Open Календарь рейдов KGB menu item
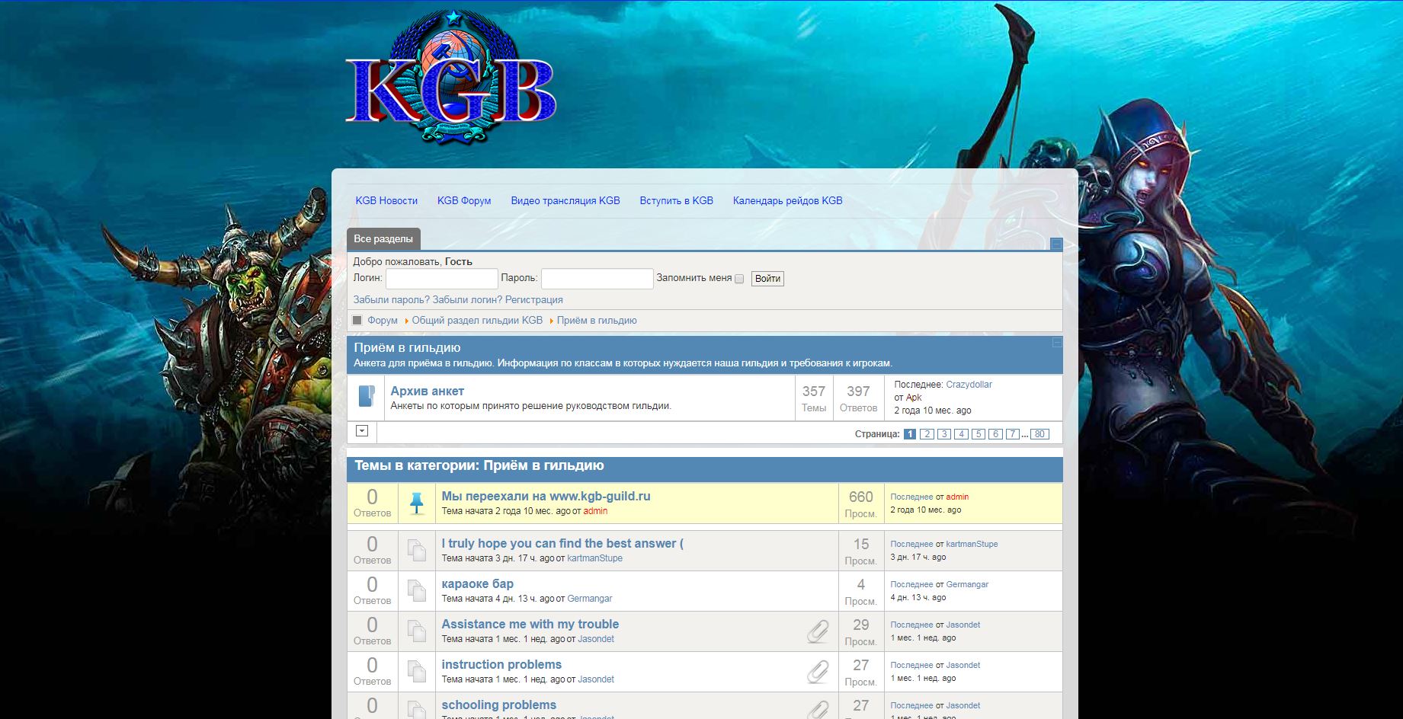 click(787, 201)
